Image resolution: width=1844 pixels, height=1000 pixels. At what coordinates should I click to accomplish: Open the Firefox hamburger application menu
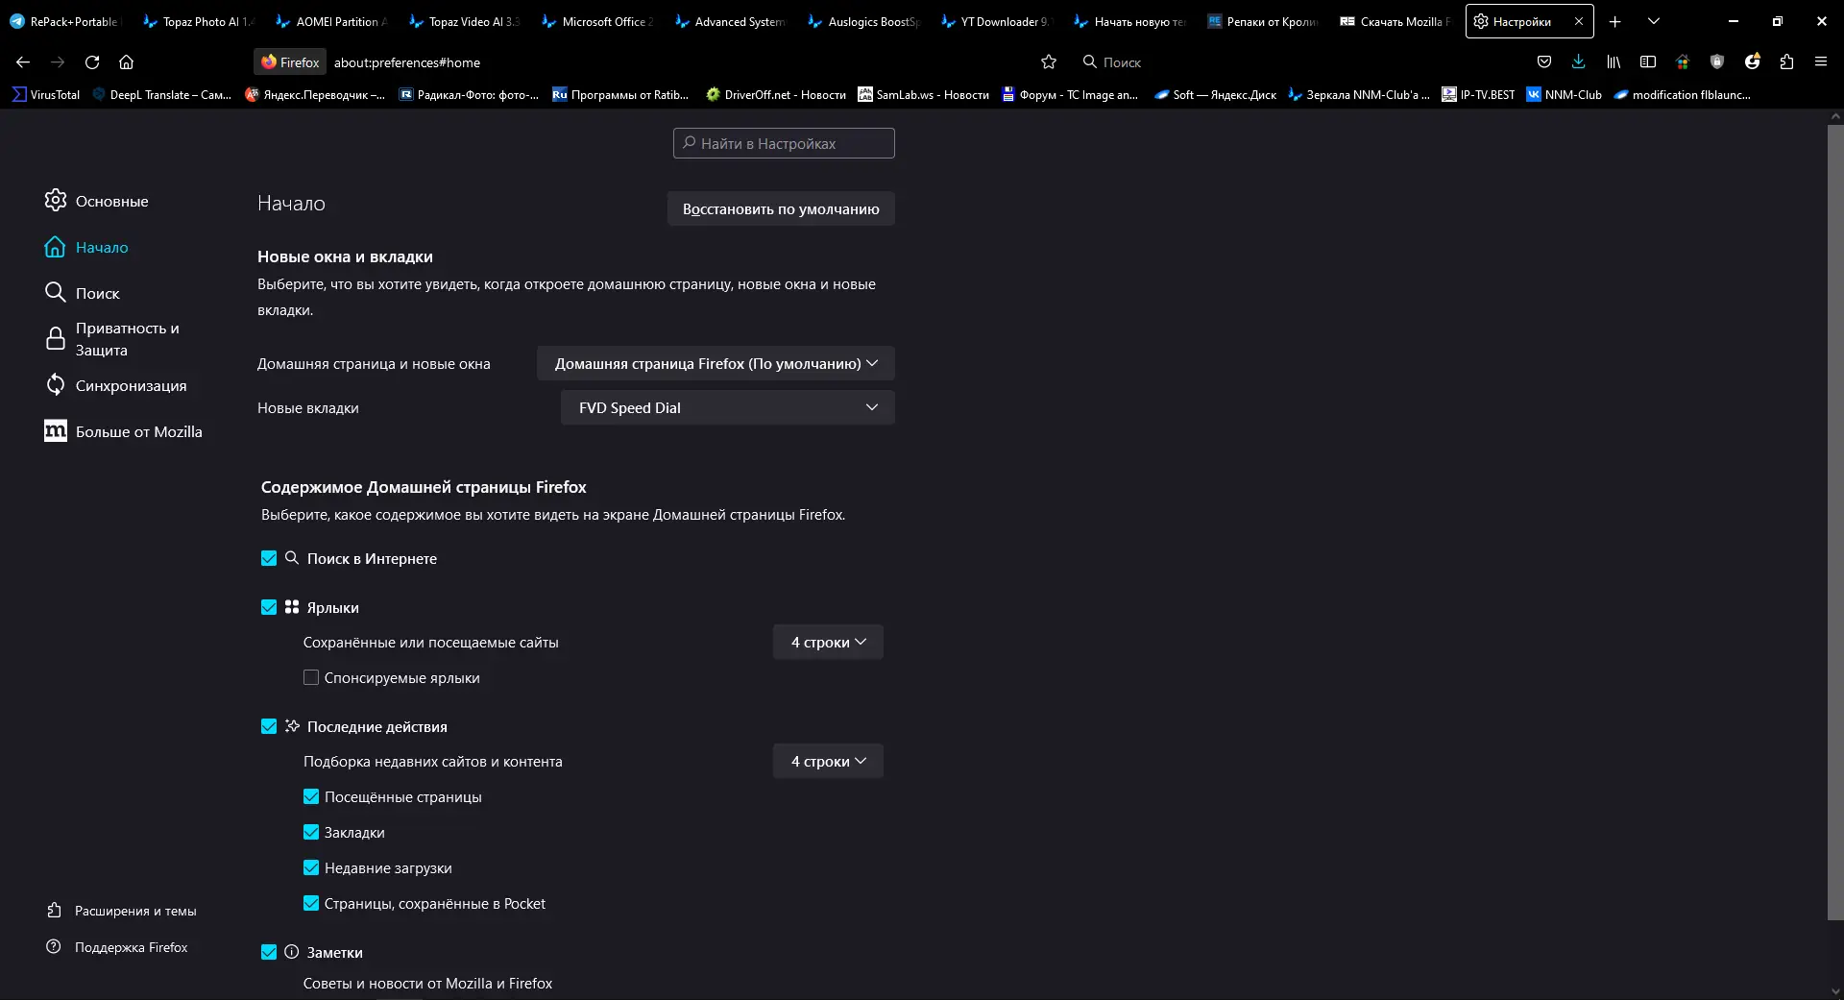(x=1821, y=62)
